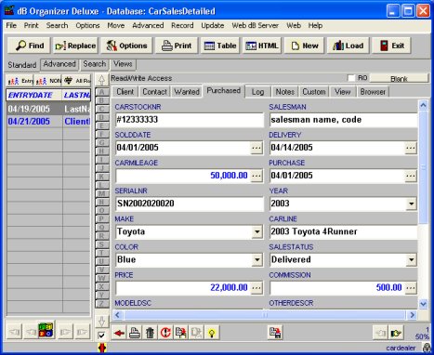Open the DELIVERY date picker button
Image resolution: width=434 pixels, height=355 pixels.
pos(411,148)
